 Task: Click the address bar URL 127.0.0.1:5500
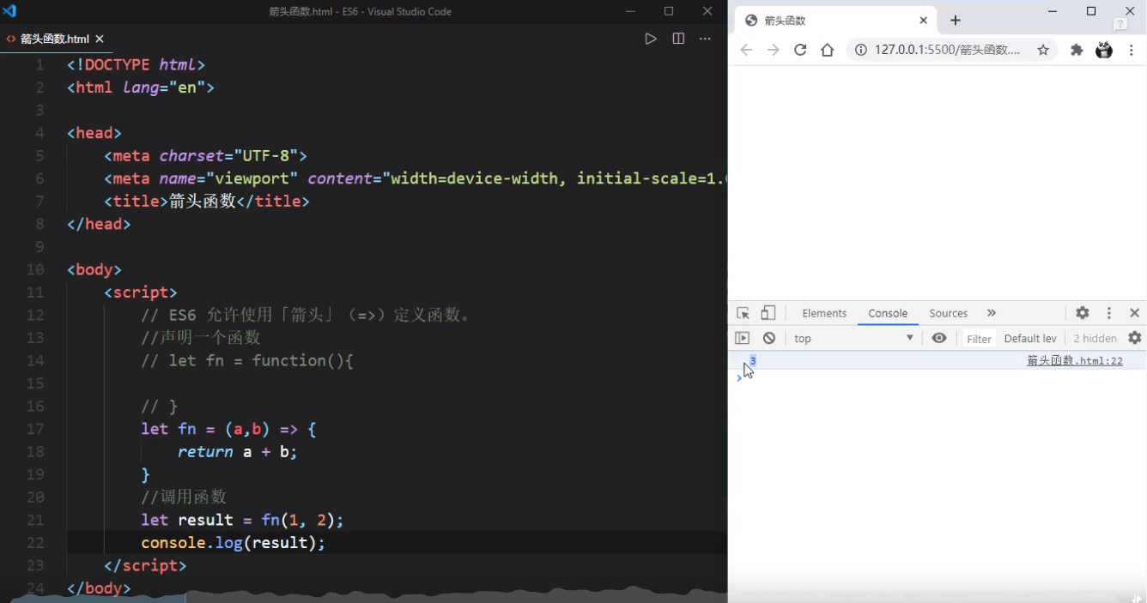pos(948,50)
